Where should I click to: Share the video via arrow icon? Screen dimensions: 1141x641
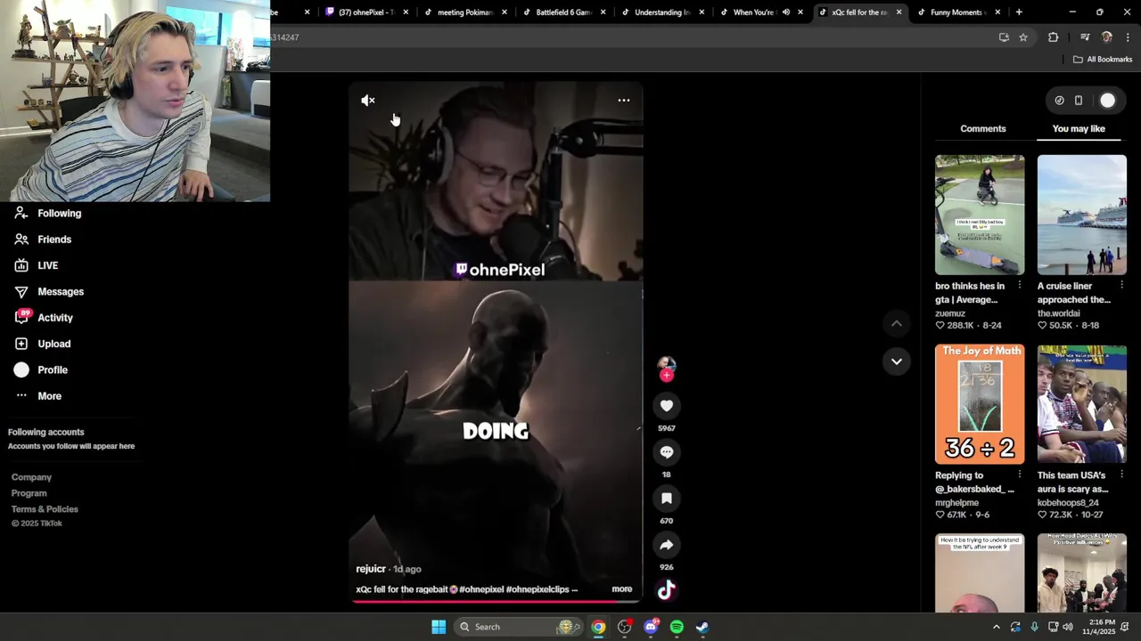[x=667, y=545]
